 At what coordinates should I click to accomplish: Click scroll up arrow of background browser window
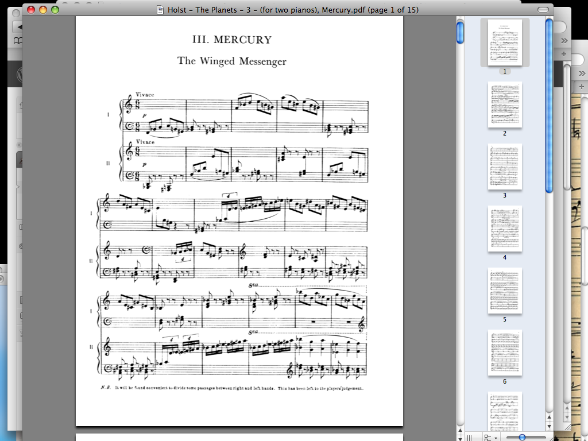(x=567, y=408)
